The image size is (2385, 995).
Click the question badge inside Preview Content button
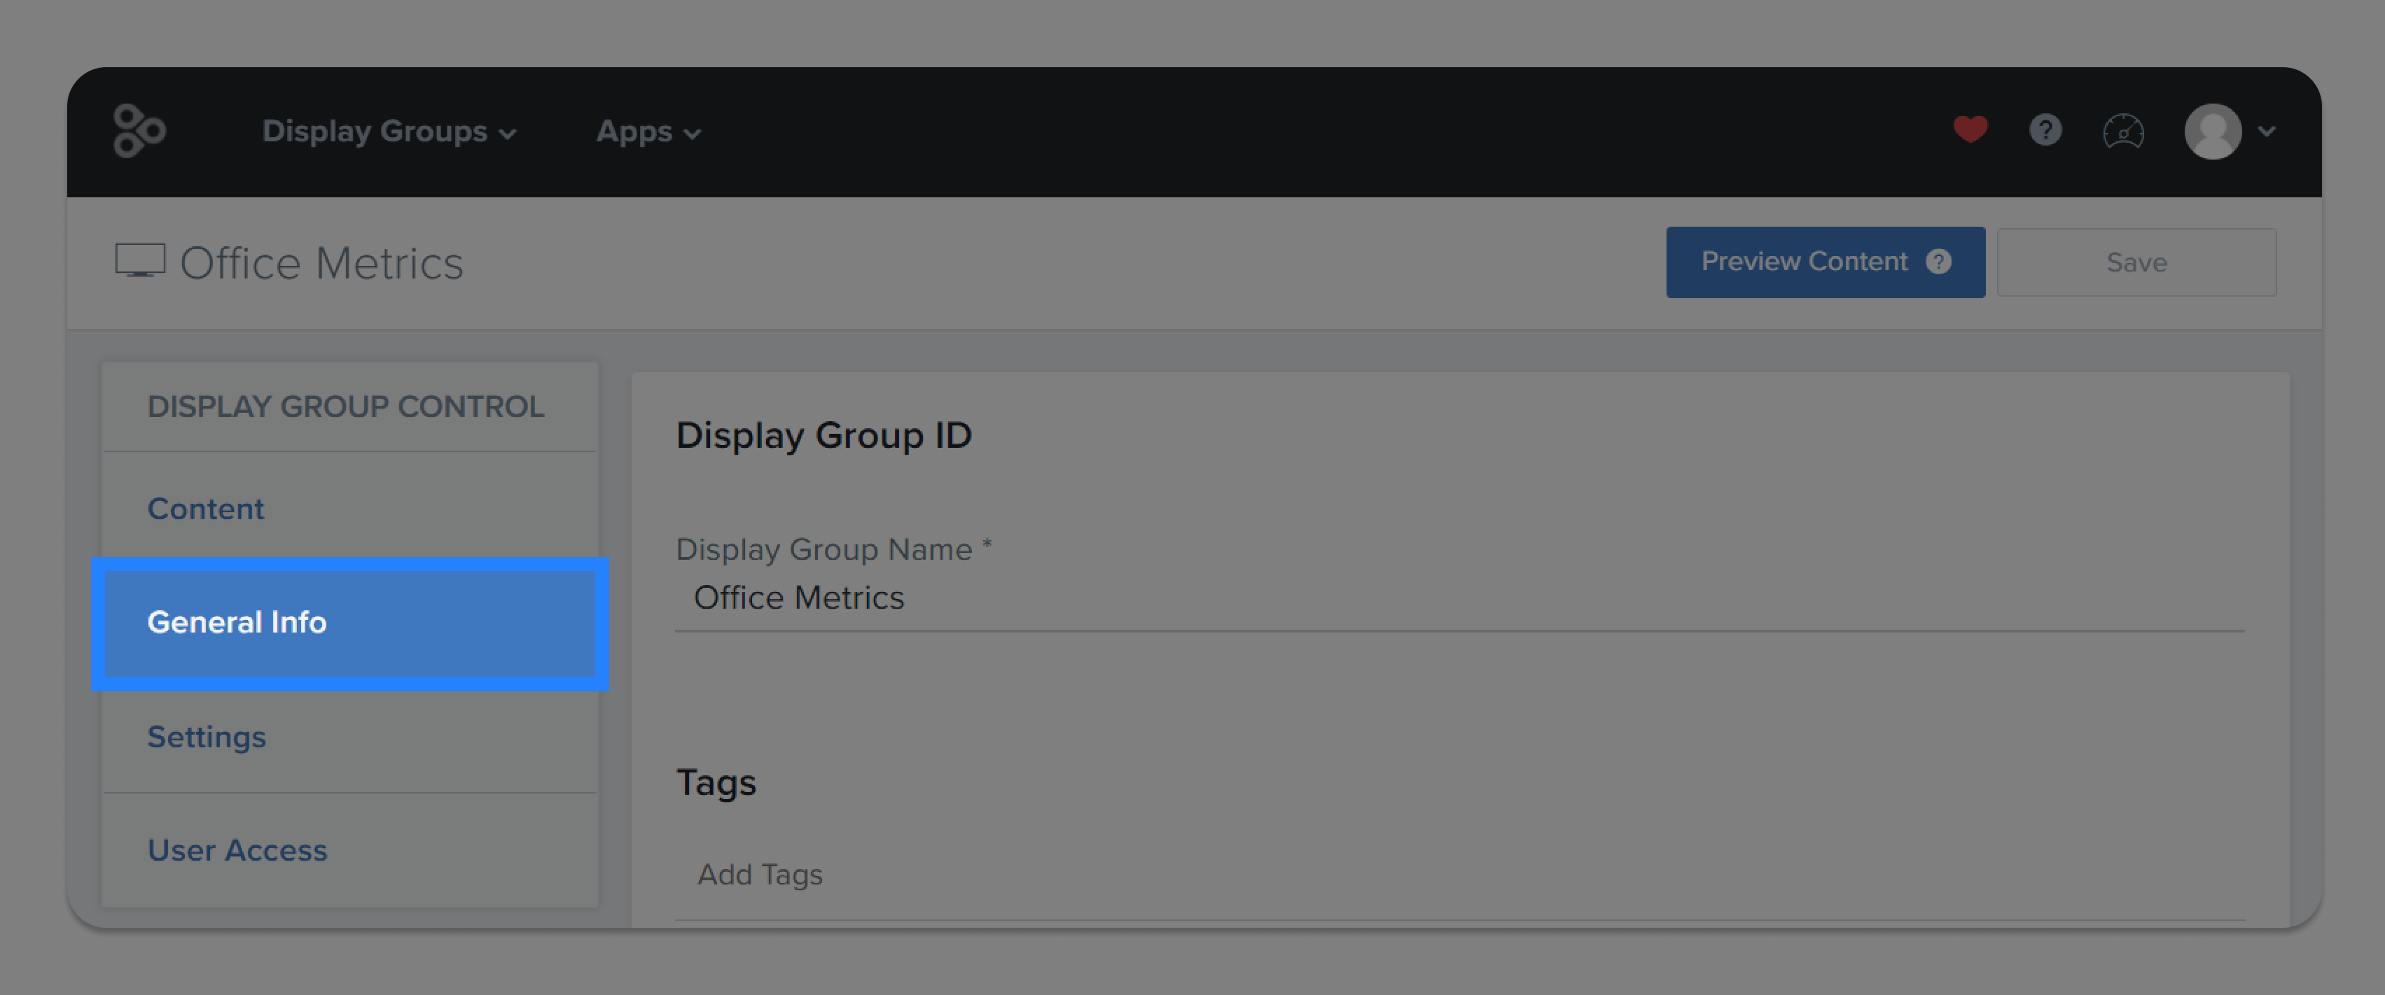coord(1939,262)
